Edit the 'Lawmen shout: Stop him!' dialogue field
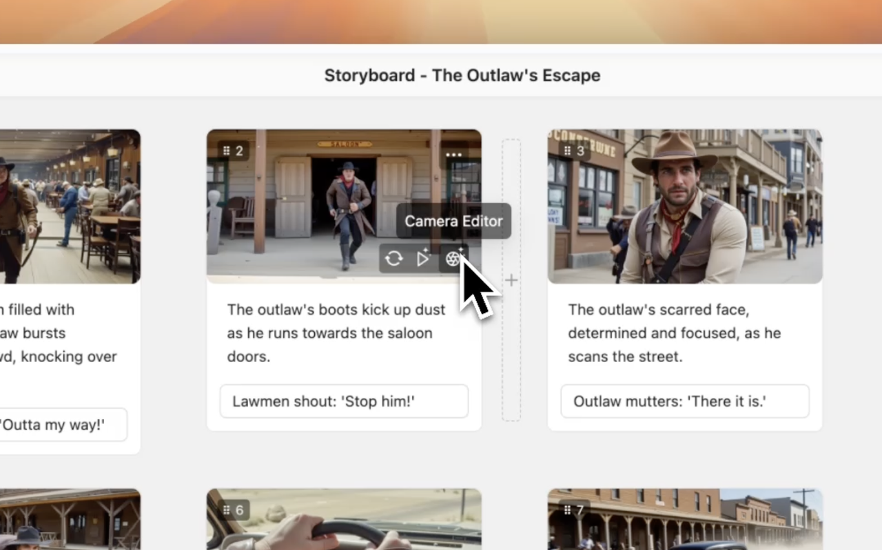Screen dimensions: 882x550 click(344, 401)
